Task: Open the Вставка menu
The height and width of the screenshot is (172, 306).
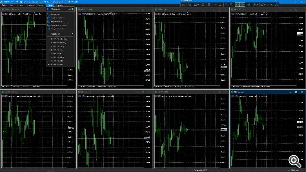Action: pyautogui.click(x=20, y=5)
